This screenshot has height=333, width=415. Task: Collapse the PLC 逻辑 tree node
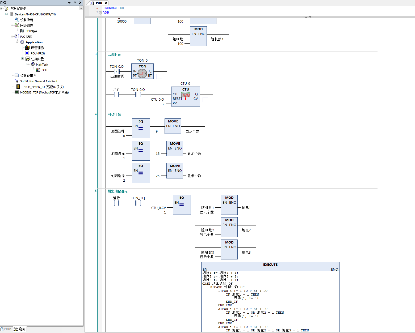point(12,36)
